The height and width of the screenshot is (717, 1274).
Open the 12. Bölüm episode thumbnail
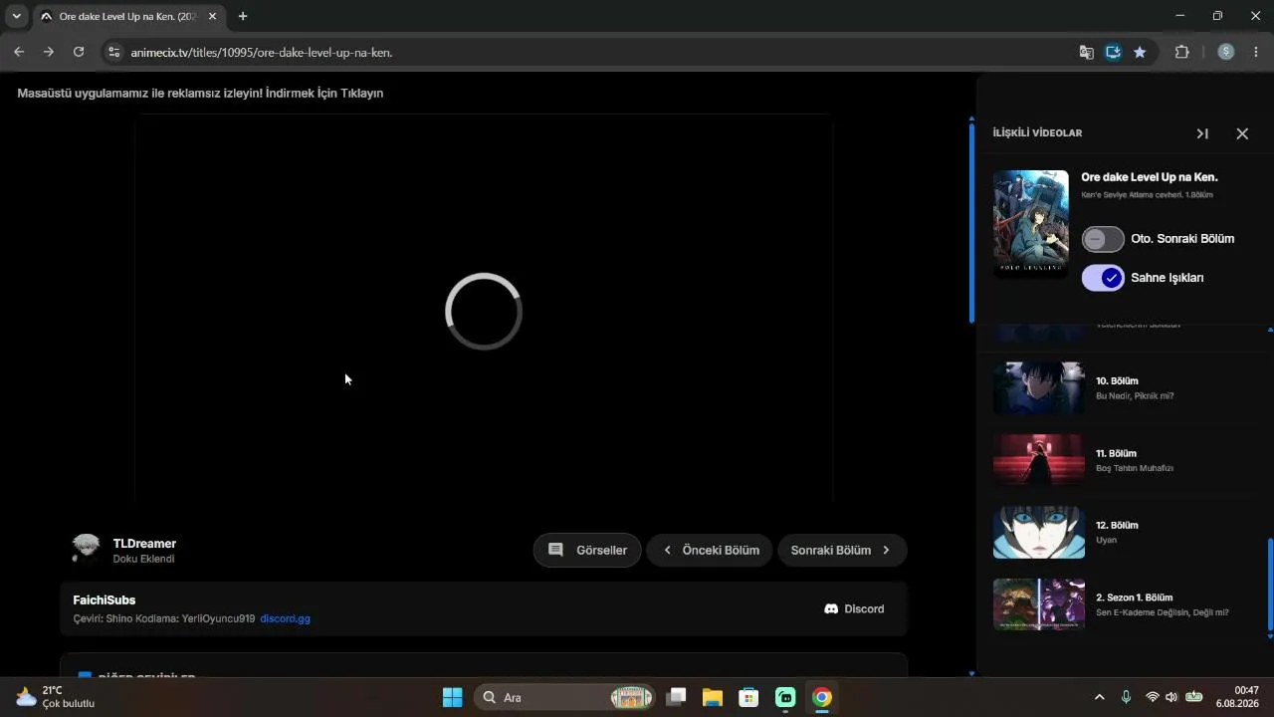click(x=1039, y=533)
